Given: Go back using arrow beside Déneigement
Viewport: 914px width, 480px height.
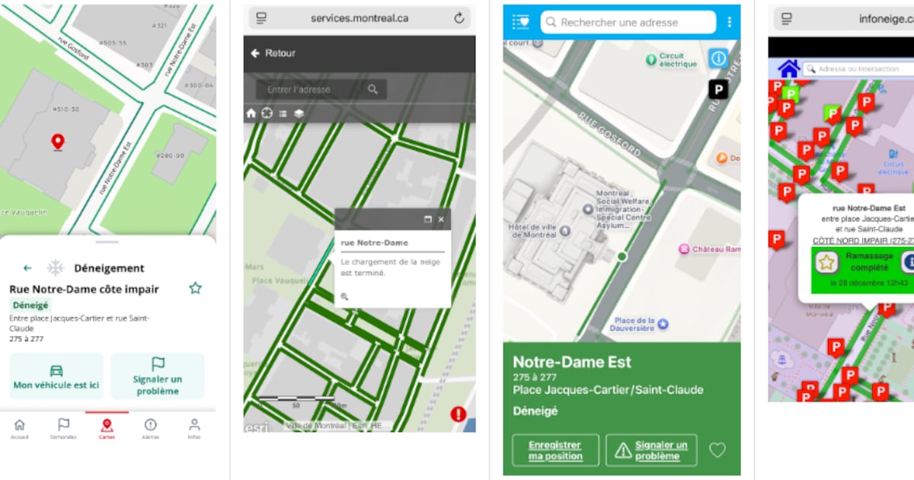Looking at the screenshot, I should click(27, 268).
